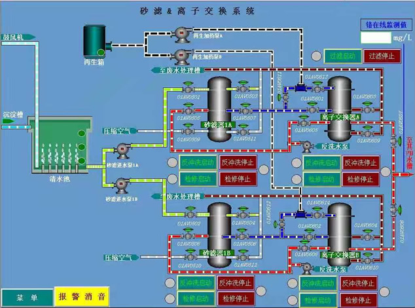Screen dimensions: 415x308
Task: Select sand filter feed pump 1B
Action: [x=121, y=185]
